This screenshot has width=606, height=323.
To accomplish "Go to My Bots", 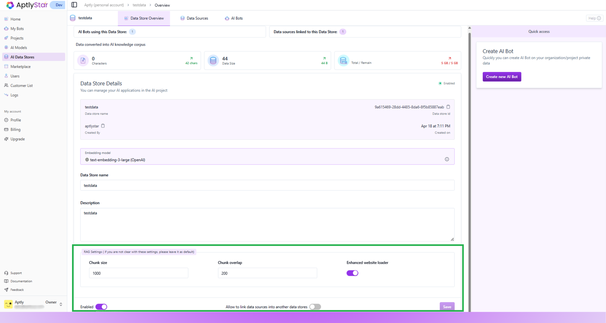I will point(17,28).
